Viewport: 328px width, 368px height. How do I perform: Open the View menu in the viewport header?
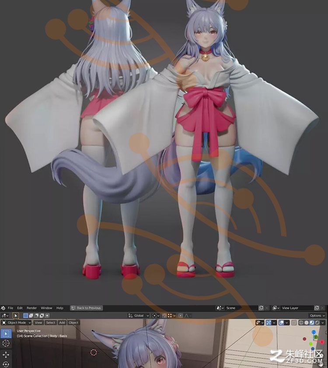tap(38, 323)
